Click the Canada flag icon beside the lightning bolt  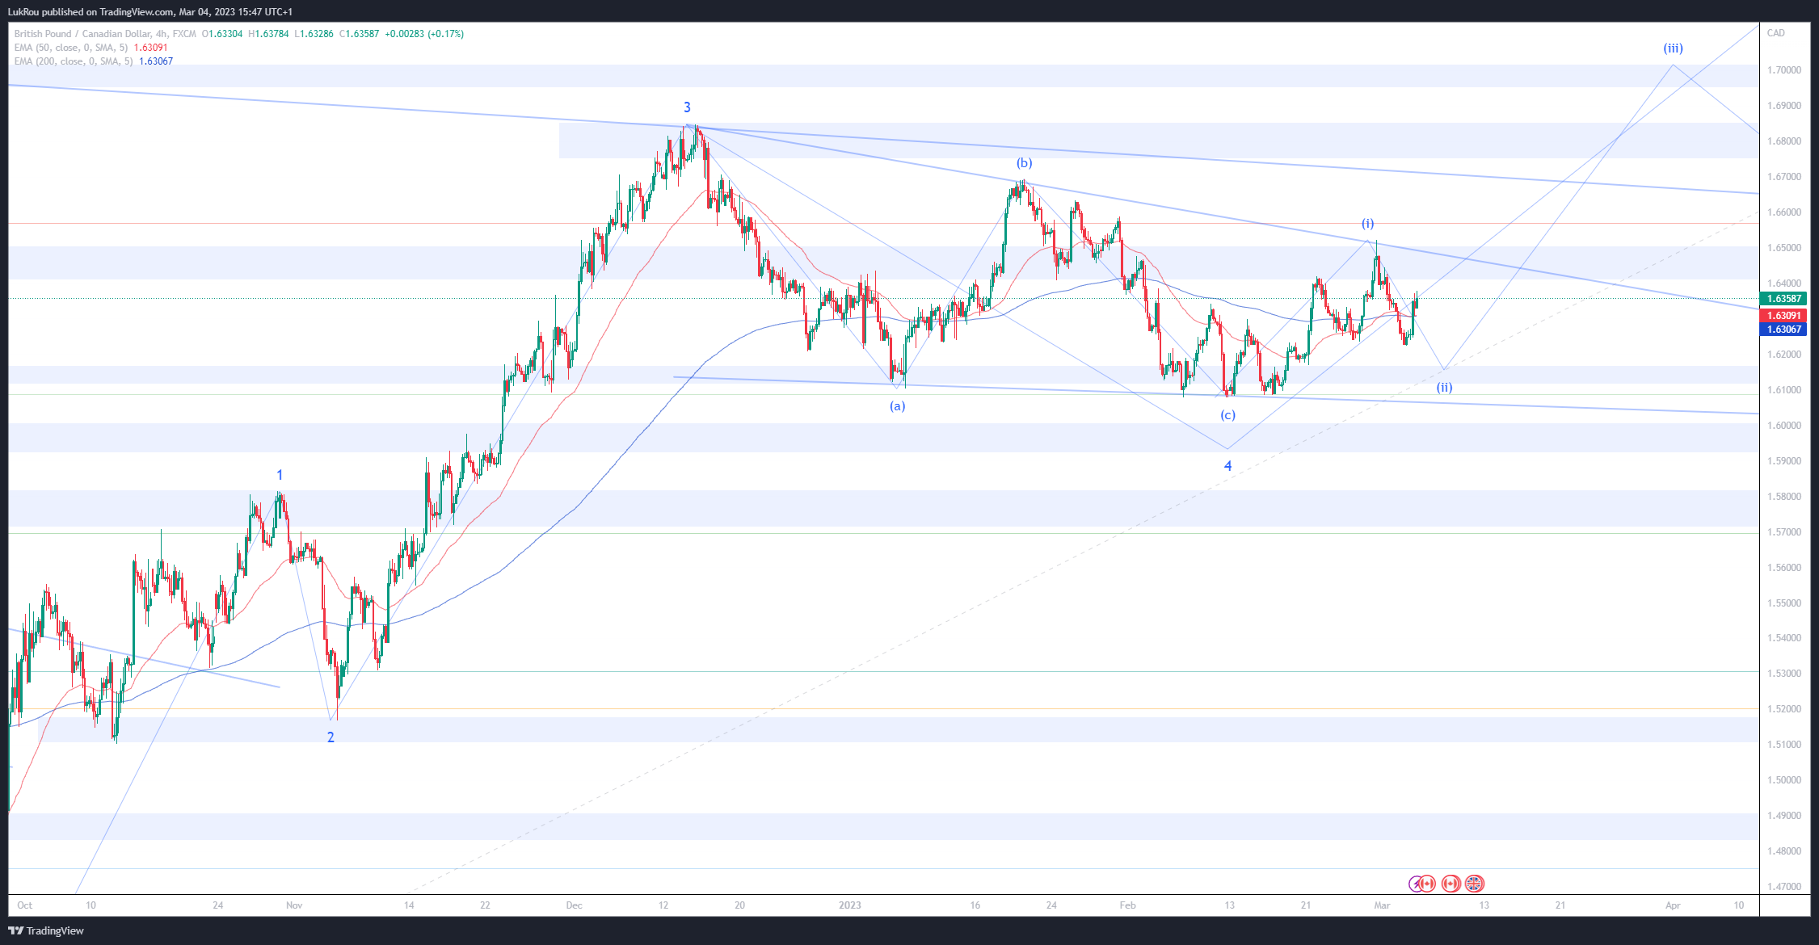coord(1427,884)
